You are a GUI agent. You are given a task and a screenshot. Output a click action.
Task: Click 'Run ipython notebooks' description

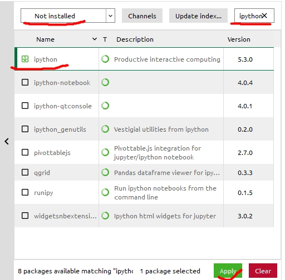(165, 193)
